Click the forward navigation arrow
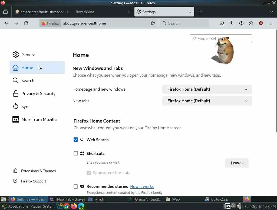 16,23
